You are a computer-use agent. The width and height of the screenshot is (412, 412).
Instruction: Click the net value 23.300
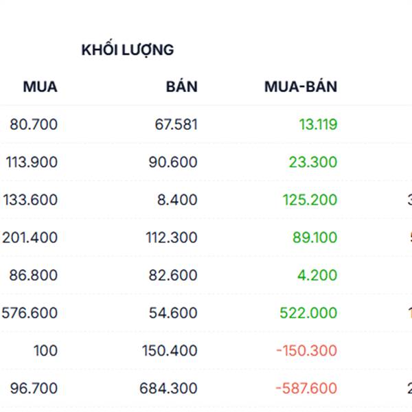[313, 162]
